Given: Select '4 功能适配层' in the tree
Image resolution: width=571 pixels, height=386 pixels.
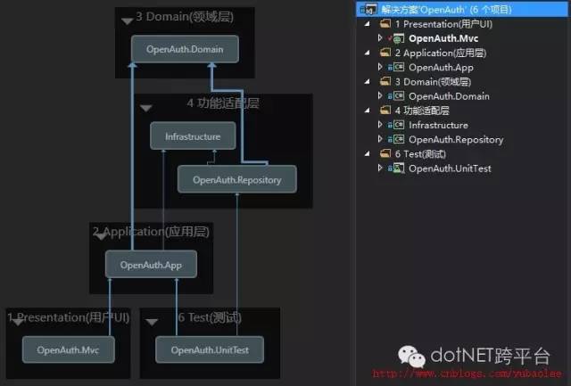Looking at the screenshot, I should (422, 111).
